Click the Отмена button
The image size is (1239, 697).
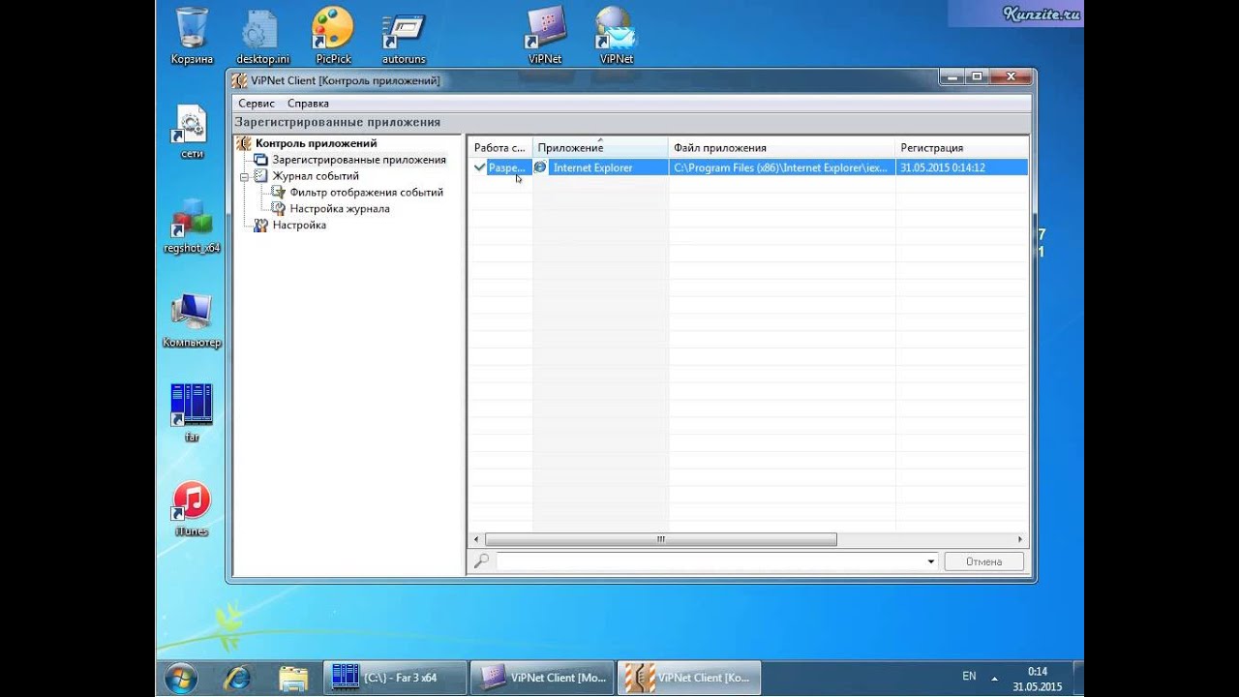(983, 561)
